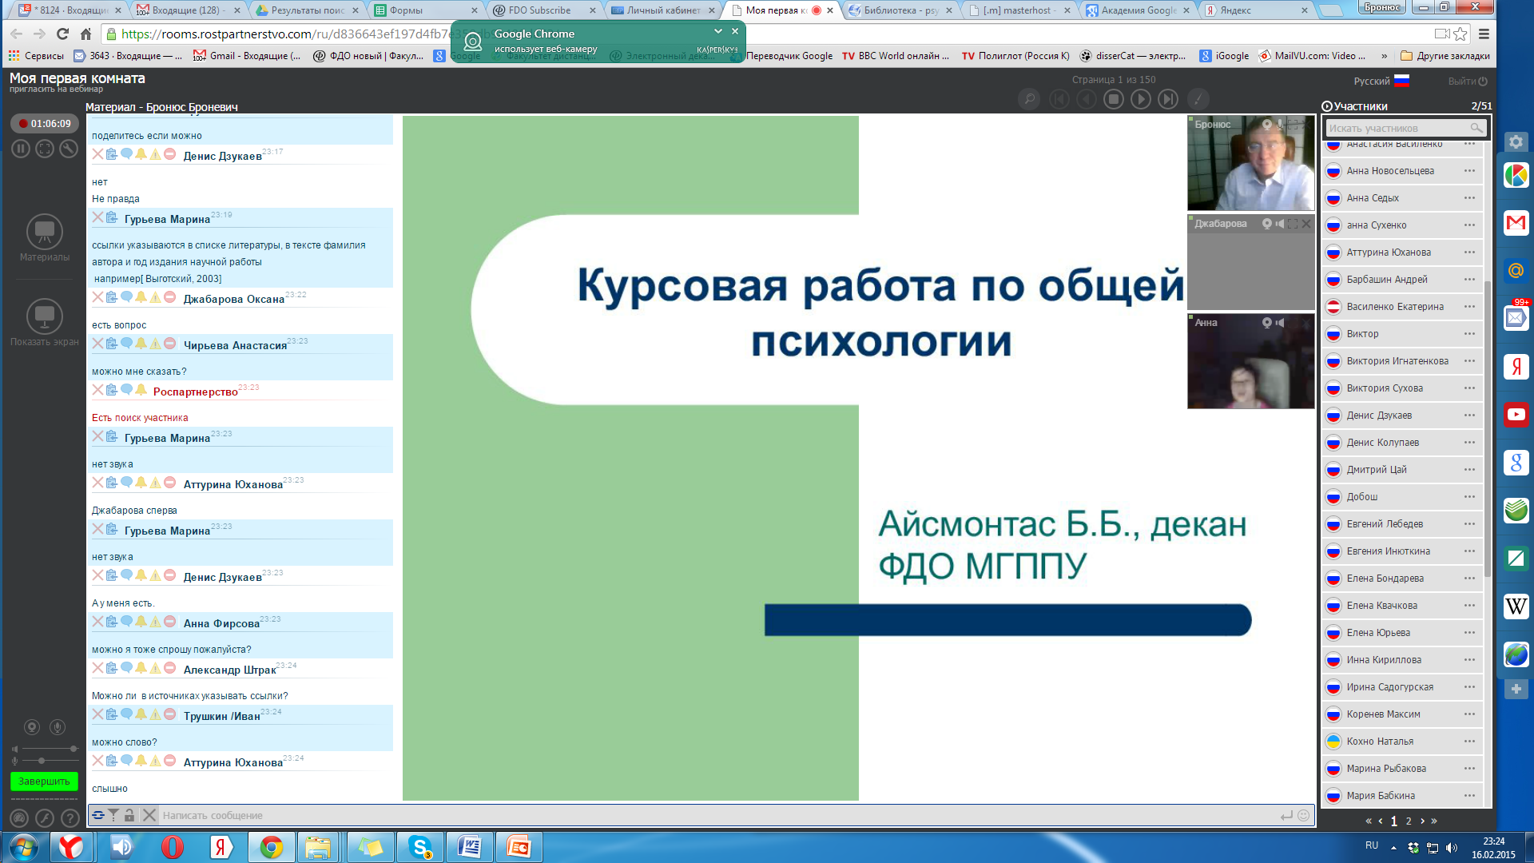Toggle own microphone on or off
This screenshot has height=863, width=1534.
[58, 727]
